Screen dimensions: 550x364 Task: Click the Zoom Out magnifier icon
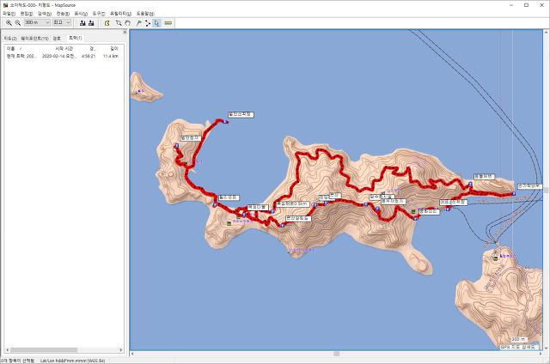point(17,23)
